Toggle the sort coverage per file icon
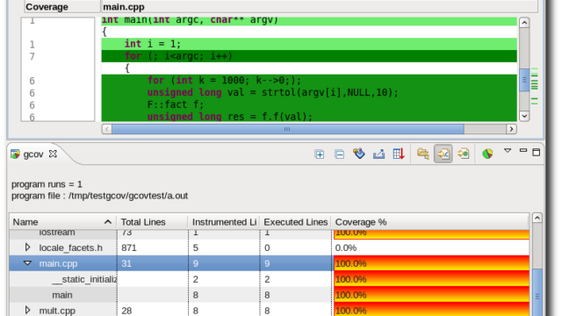Viewport: 562px width, 316px height. click(x=443, y=154)
